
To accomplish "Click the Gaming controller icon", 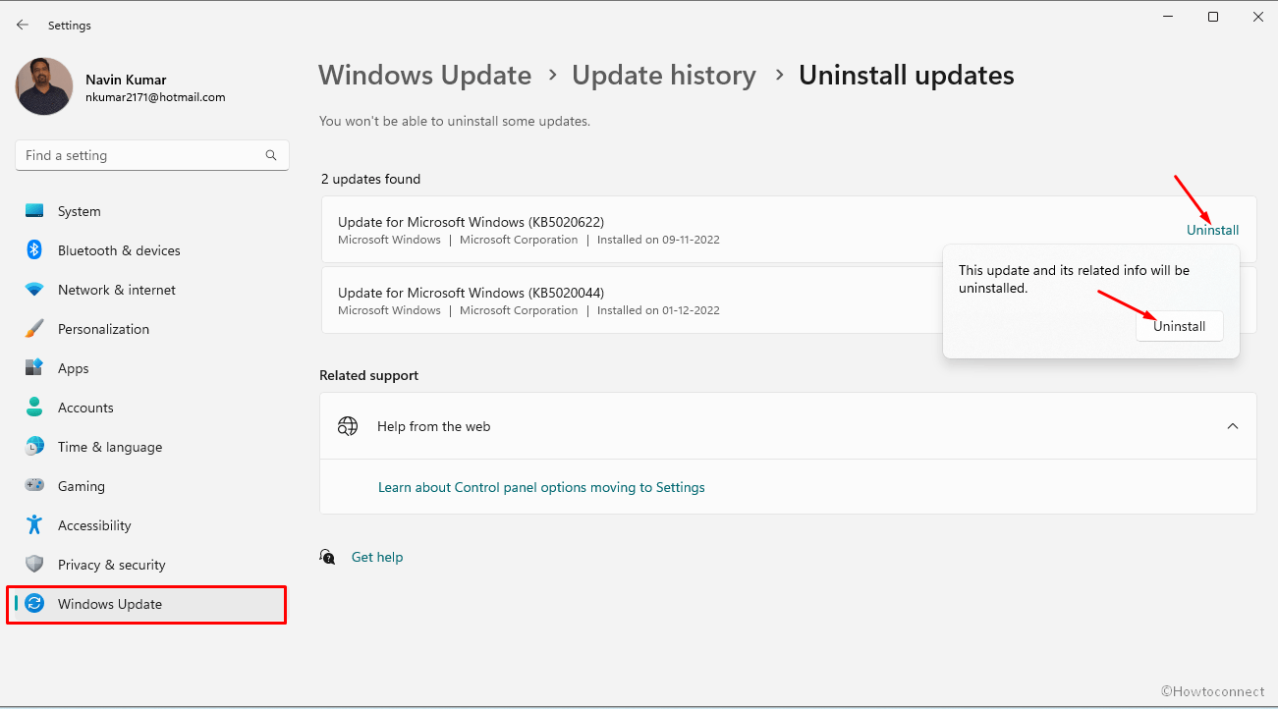I will click(34, 486).
